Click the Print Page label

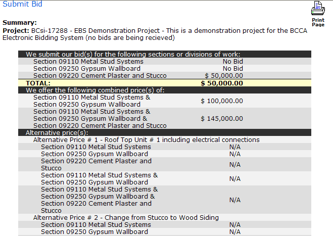[x=318, y=22]
